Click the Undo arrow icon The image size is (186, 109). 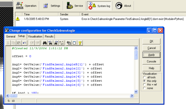click(x=25, y=43)
